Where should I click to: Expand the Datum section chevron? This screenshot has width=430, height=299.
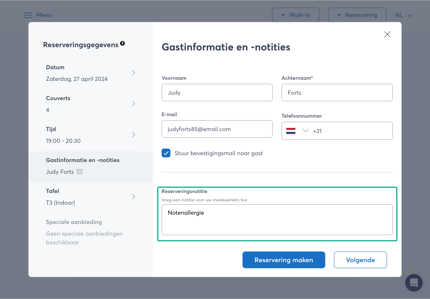pos(133,73)
